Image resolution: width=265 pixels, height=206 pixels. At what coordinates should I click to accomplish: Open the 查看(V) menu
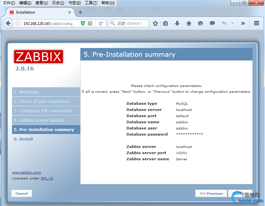(42, 3)
